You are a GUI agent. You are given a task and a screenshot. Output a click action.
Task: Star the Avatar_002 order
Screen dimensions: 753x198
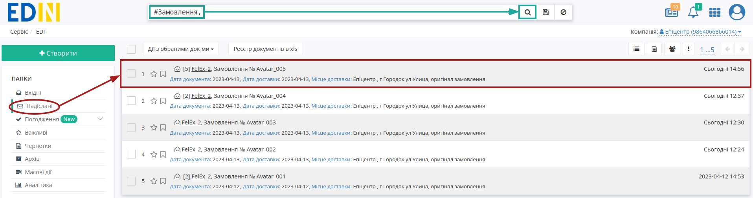pyautogui.click(x=154, y=155)
